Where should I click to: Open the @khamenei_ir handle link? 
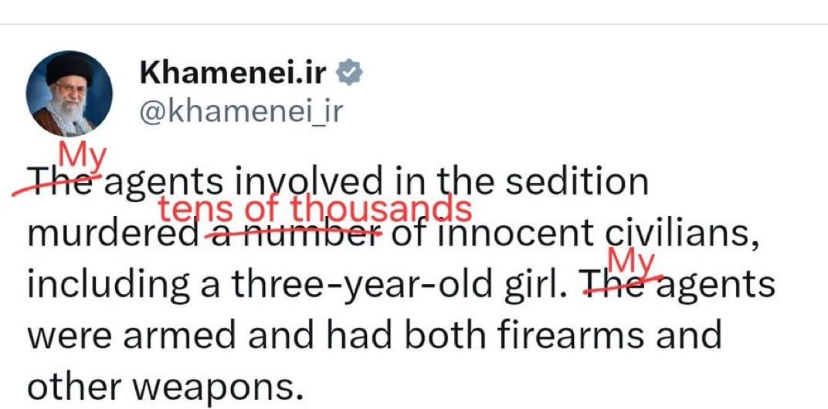pyautogui.click(x=239, y=112)
